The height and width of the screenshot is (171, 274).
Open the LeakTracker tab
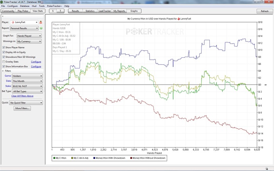point(105,11)
